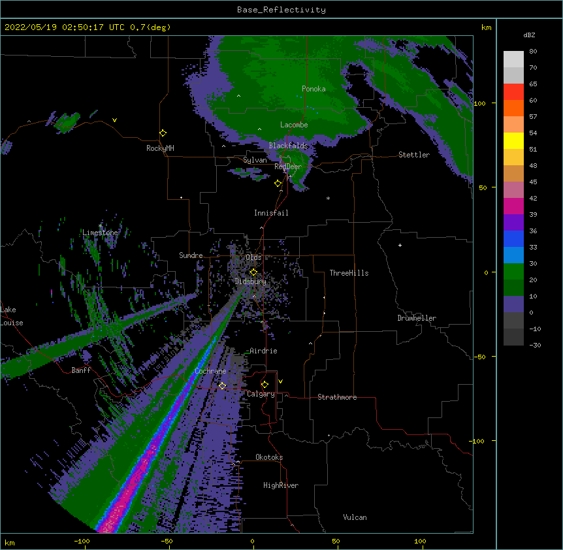The height and width of the screenshot is (550, 563).
Task: Click the yellow diamond marker under Cochrane
Action: [x=222, y=385]
